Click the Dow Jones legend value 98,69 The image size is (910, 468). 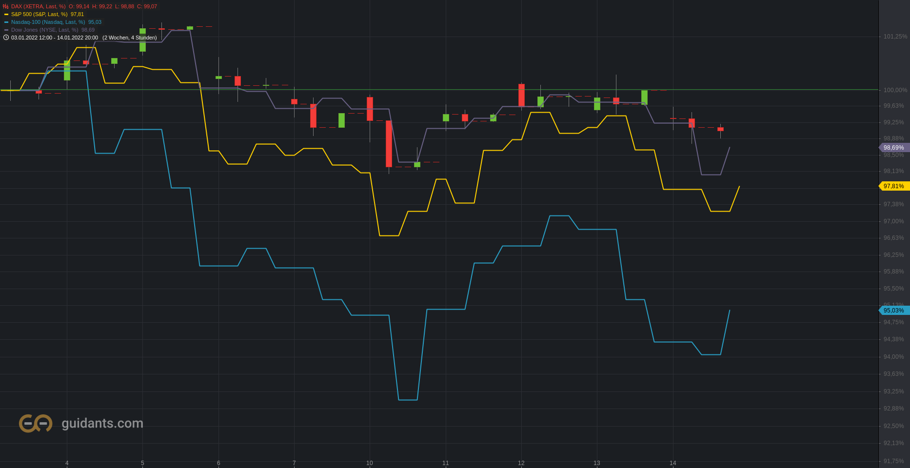tap(88, 30)
